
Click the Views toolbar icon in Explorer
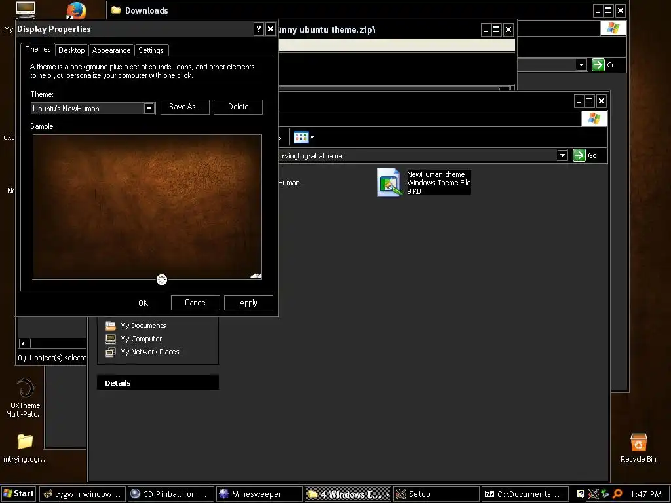pyautogui.click(x=301, y=138)
